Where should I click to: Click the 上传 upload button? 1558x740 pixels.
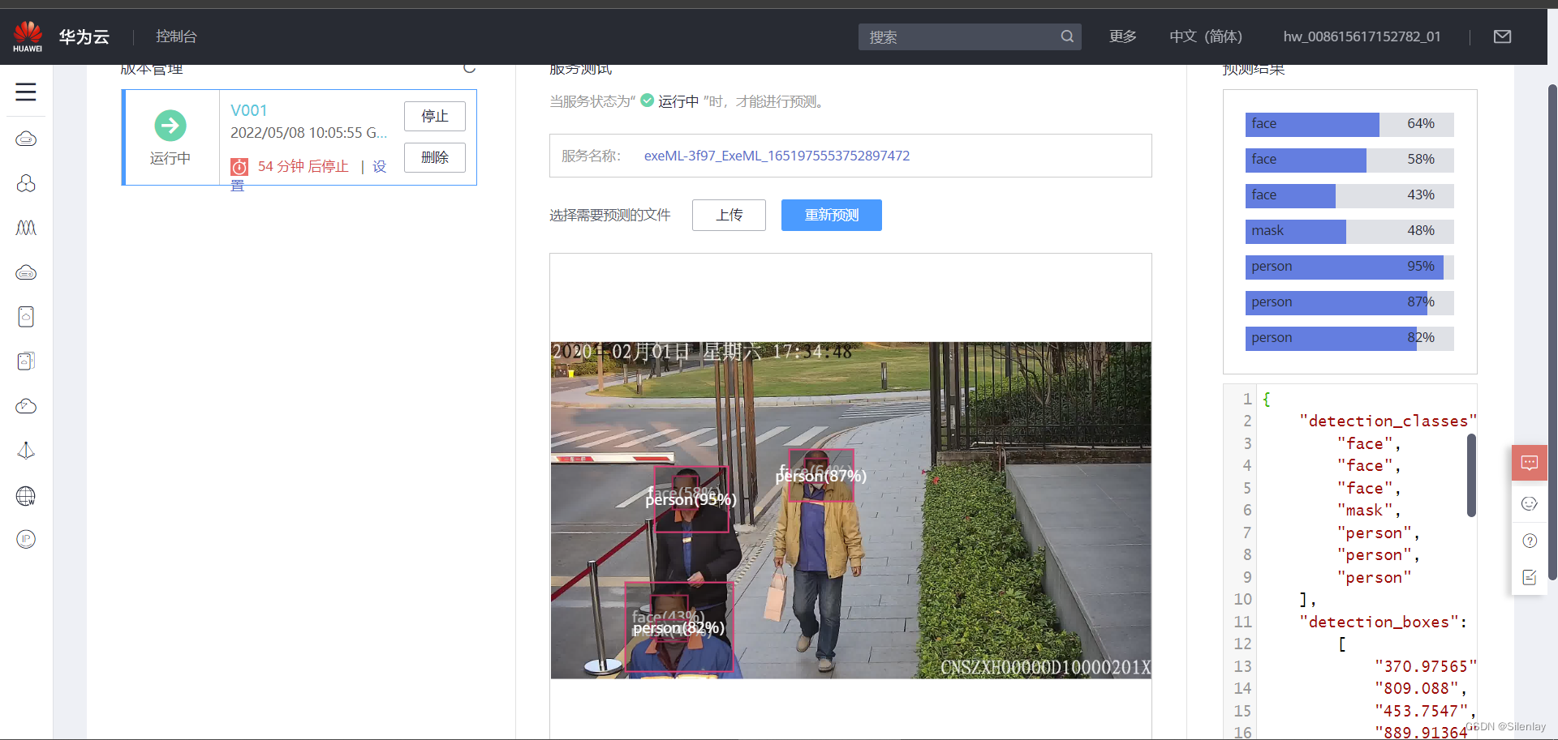pyautogui.click(x=729, y=215)
